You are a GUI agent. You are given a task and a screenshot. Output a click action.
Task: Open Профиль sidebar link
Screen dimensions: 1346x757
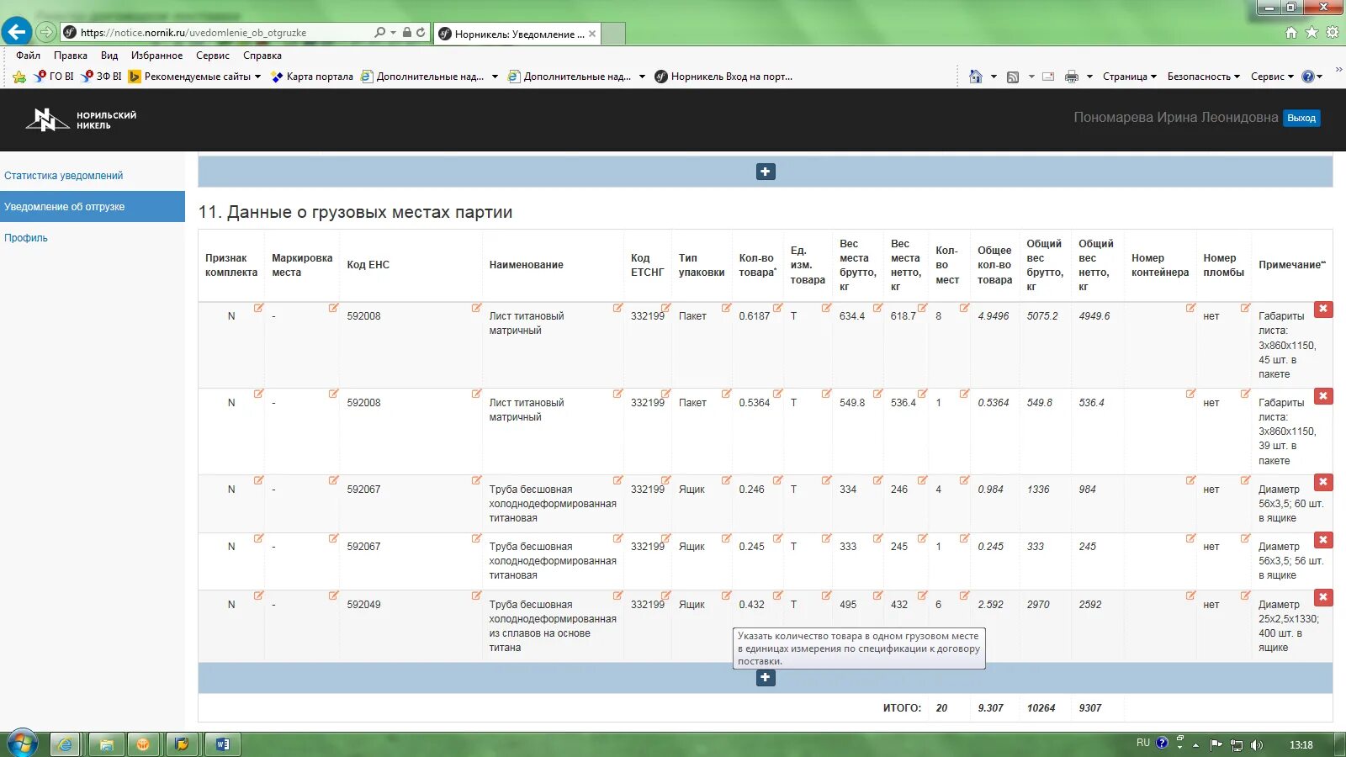(26, 238)
